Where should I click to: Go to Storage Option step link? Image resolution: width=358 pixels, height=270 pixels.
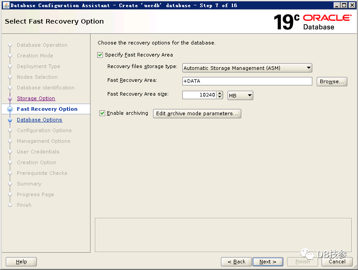tap(36, 98)
